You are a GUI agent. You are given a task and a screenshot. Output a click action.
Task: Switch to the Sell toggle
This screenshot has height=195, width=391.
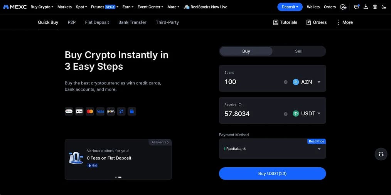298,51
